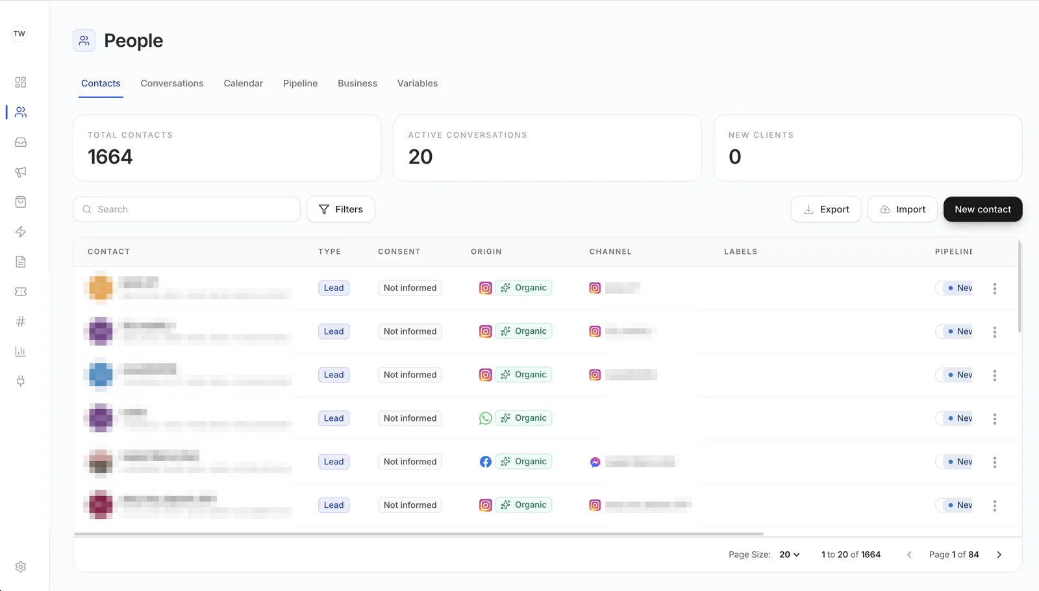Switch to the Conversations tab
The image size is (1039, 591).
(x=172, y=83)
